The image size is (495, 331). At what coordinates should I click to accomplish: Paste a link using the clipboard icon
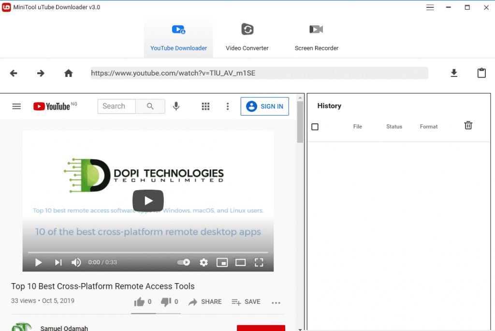click(x=481, y=73)
